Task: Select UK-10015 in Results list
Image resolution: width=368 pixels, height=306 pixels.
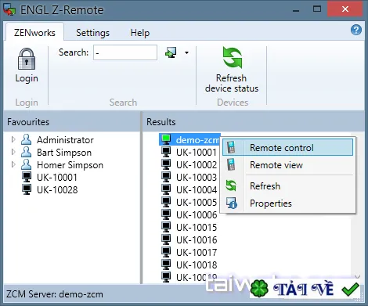Action: (197, 228)
